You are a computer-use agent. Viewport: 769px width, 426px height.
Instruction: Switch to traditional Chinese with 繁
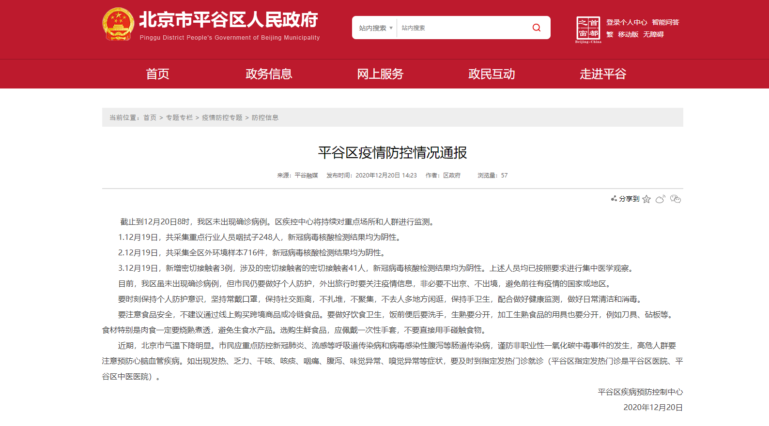tap(610, 34)
